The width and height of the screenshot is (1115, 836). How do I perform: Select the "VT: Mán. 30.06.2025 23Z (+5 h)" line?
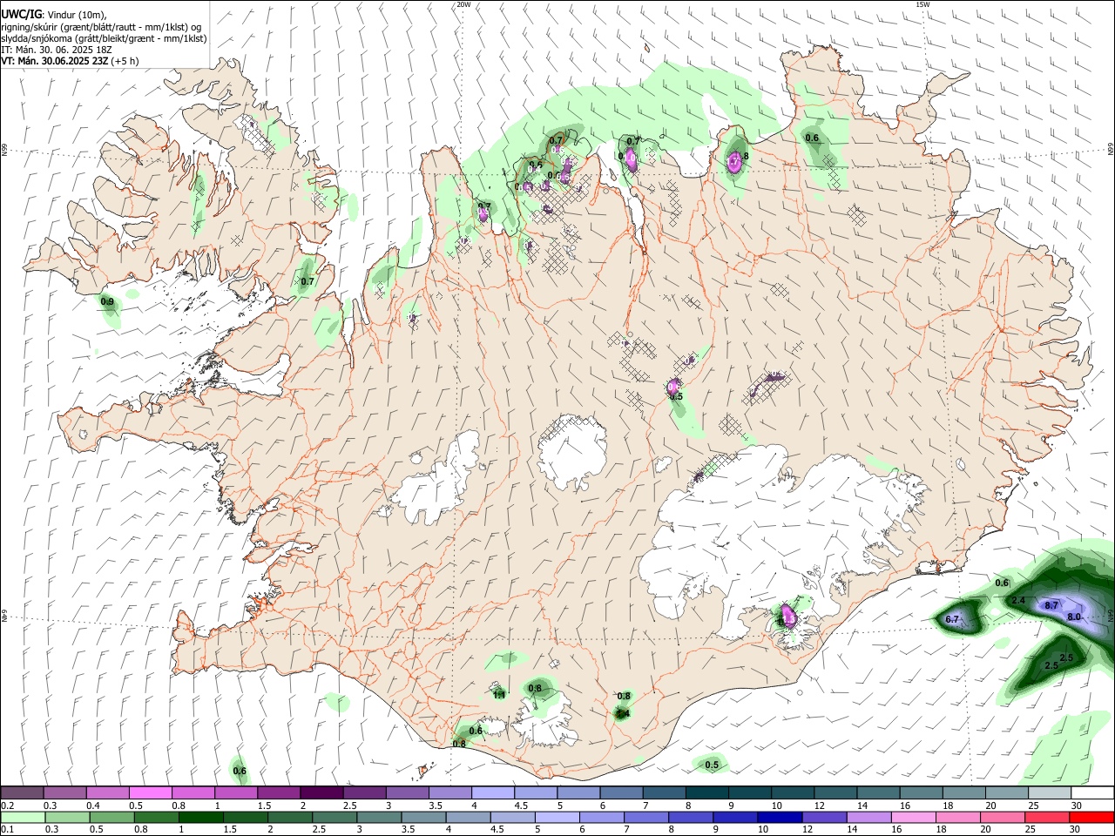(x=70, y=61)
